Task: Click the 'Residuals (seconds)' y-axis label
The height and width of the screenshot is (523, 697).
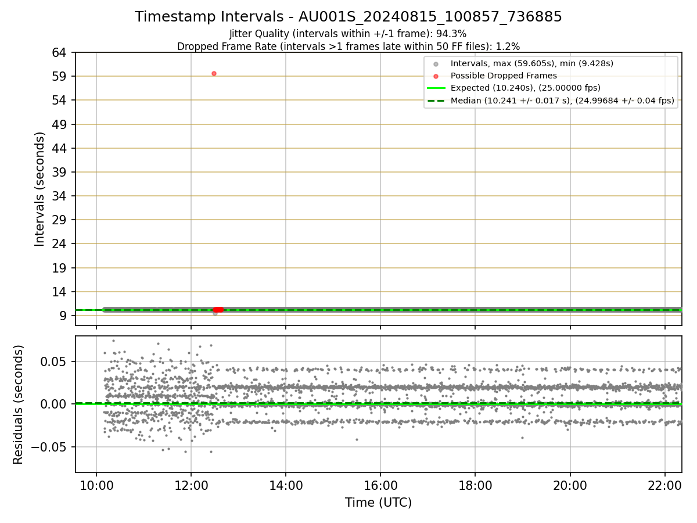Action: (19, 404)
